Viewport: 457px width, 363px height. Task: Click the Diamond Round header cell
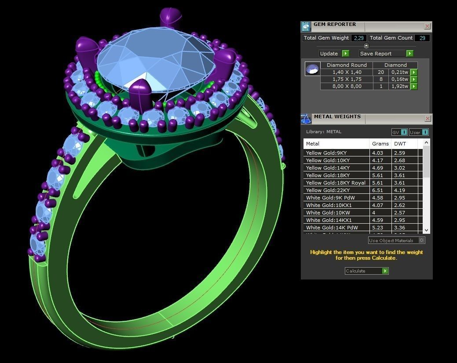[x=347, y=65]
